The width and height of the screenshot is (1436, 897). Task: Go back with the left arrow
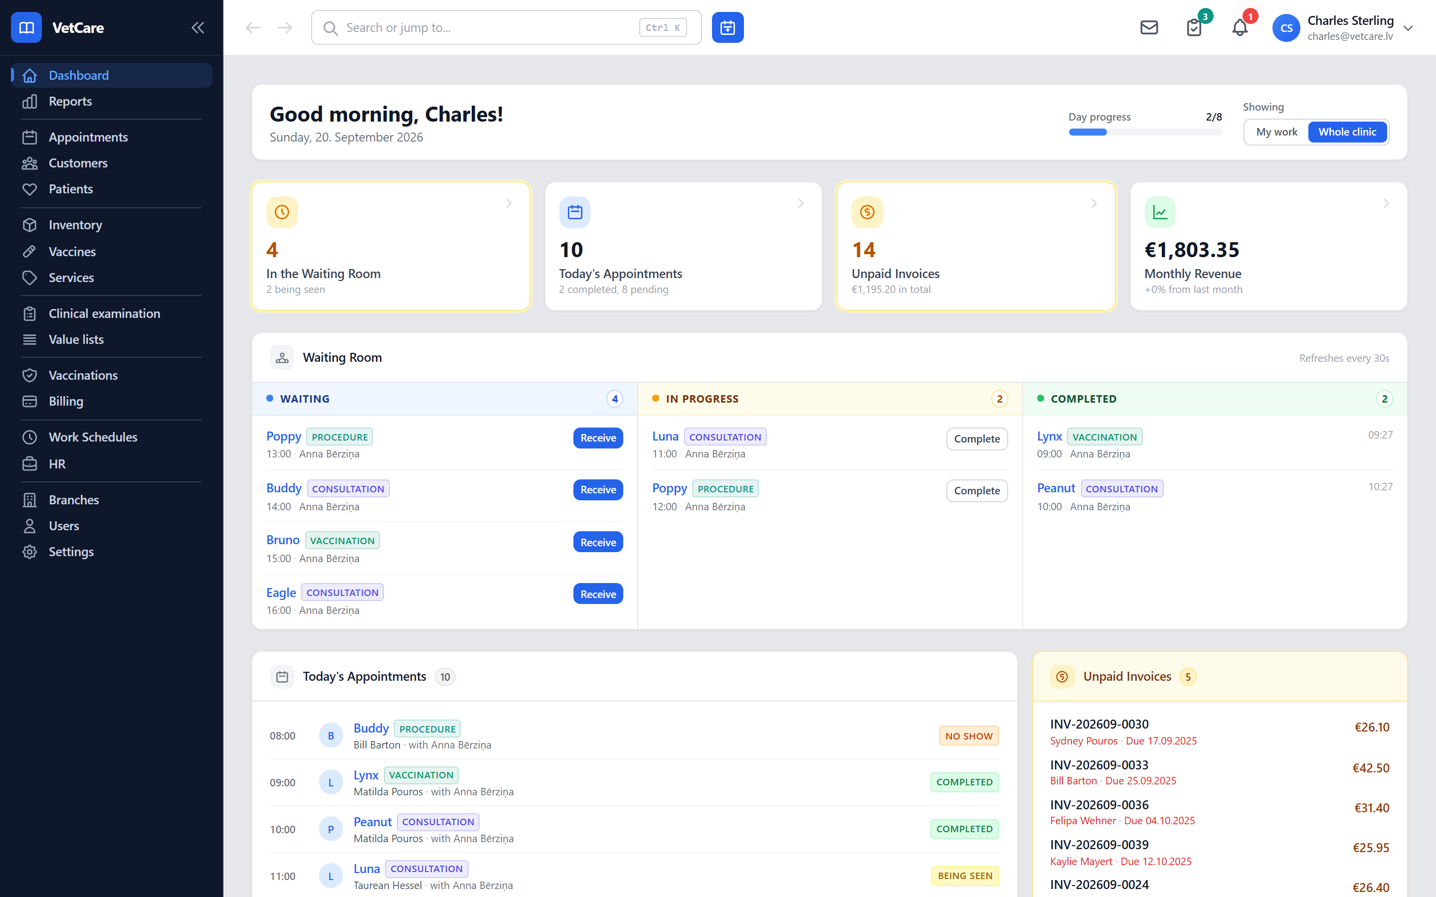pyautogui.click(x=253, y=27)
